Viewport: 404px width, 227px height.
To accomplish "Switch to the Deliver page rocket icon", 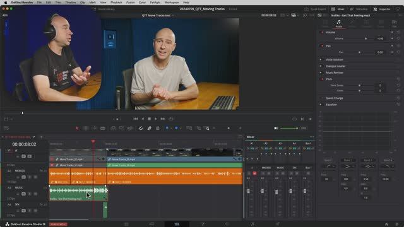I will [x=278, y=224].
